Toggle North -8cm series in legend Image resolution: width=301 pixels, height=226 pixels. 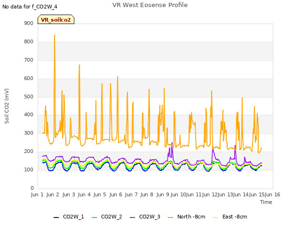click(186, 217)
